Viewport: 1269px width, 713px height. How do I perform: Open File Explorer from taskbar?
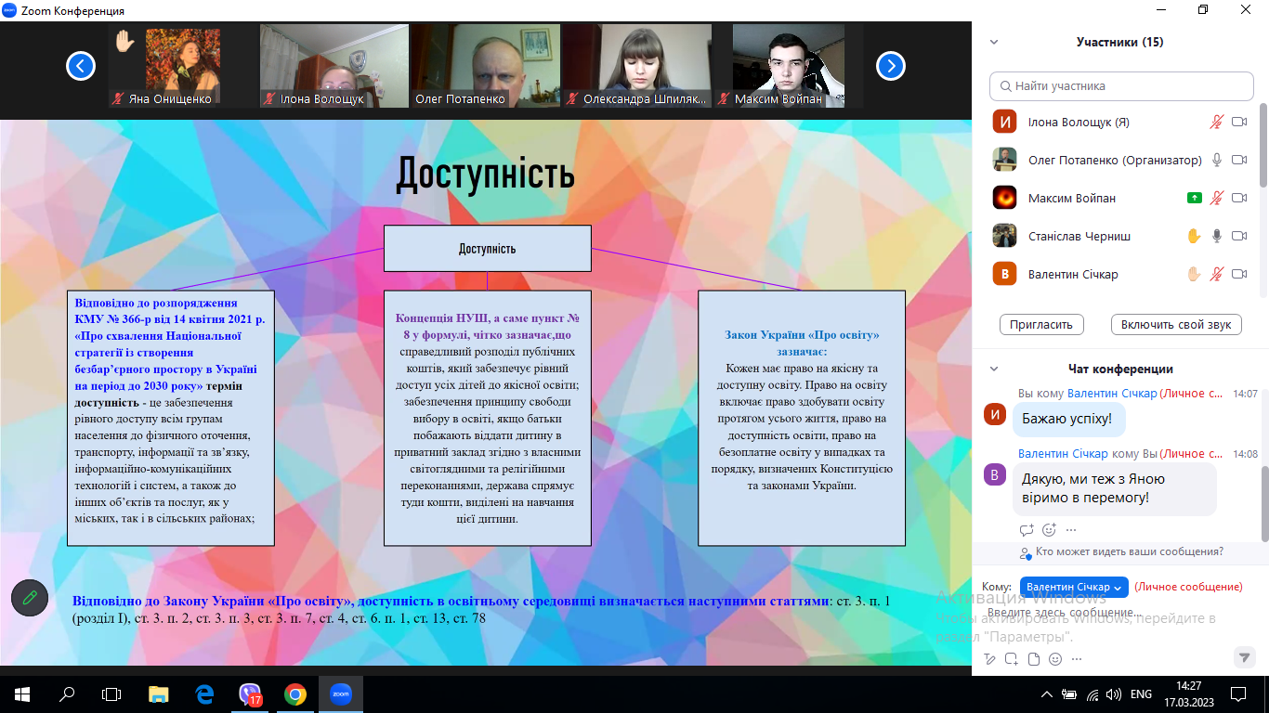coord(160,694)
